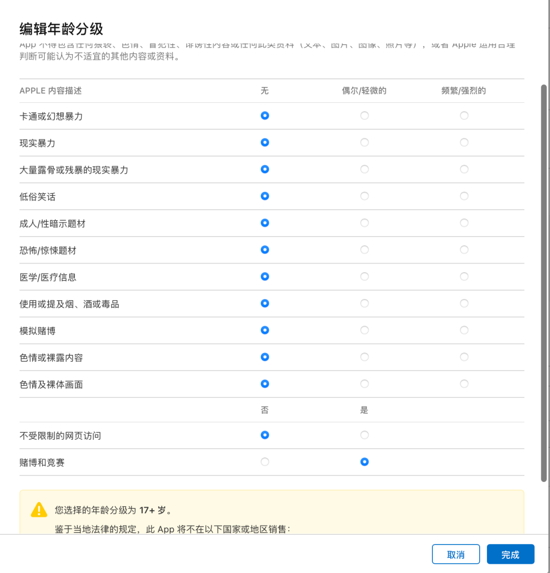Screen dimensions: 550x573
Task: Select 无 for 低俗笑话
Action: tap(265, 196)
